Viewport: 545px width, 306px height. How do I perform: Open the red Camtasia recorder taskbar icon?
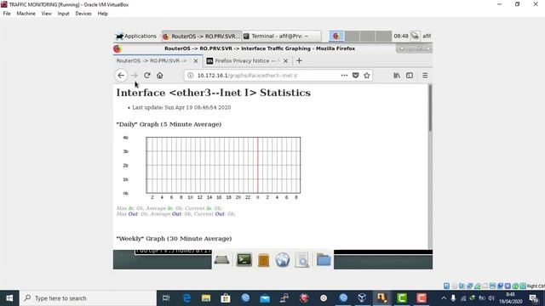(x=422, y=298)
